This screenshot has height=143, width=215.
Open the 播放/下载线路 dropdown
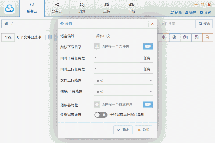(x=123, y=91)
